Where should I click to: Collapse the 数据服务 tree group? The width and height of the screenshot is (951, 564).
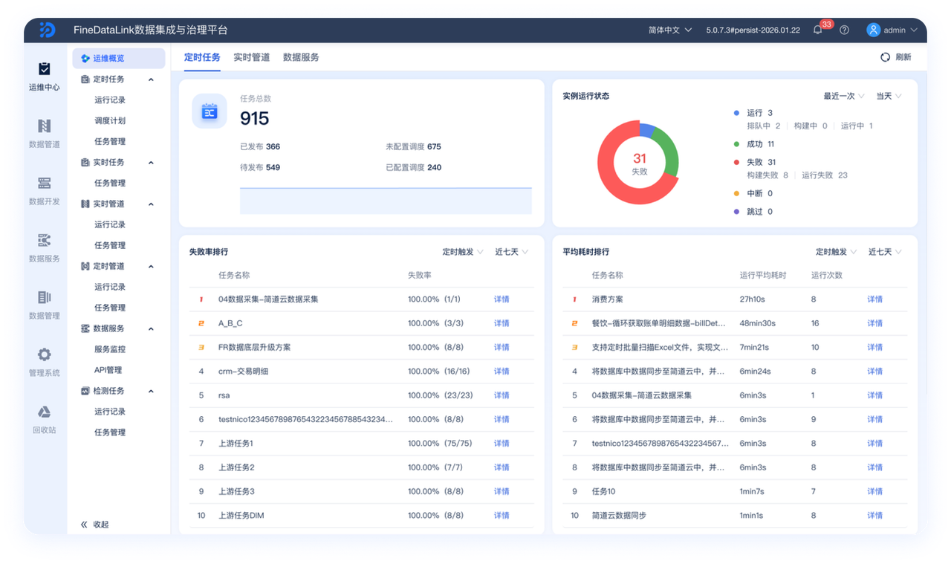click(151, 329)
